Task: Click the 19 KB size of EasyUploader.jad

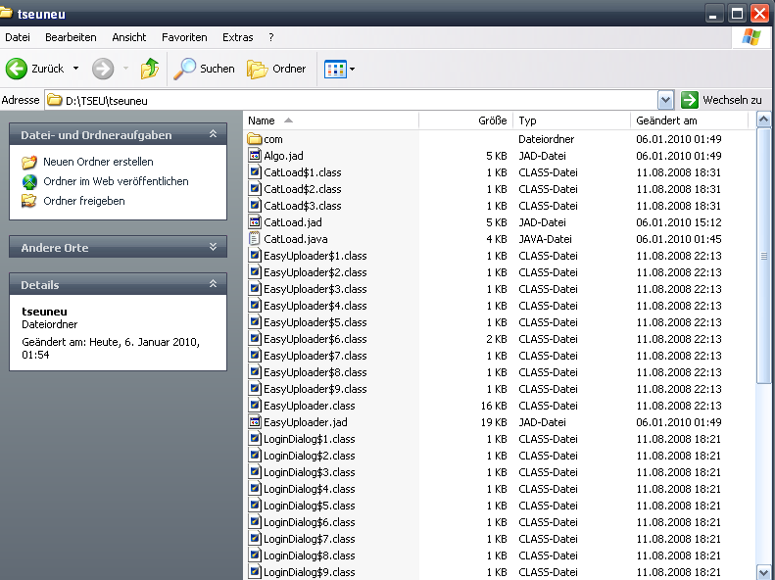Action: [494, 422]
